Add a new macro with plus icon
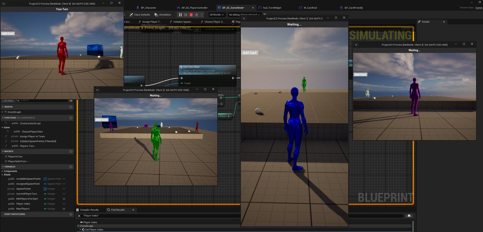This screenshot has height=232, width=483. (x=71, y=151)
